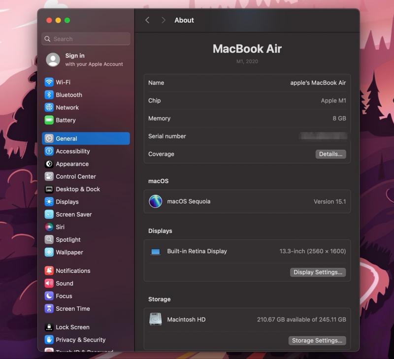Click the Control Center icon
Screen dimensions: 394x359
point(49,176)
